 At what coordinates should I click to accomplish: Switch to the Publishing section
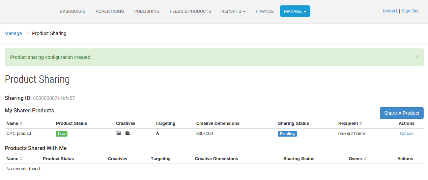point(147,11)
